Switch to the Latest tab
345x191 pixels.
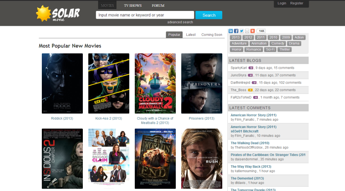[191, 35]
